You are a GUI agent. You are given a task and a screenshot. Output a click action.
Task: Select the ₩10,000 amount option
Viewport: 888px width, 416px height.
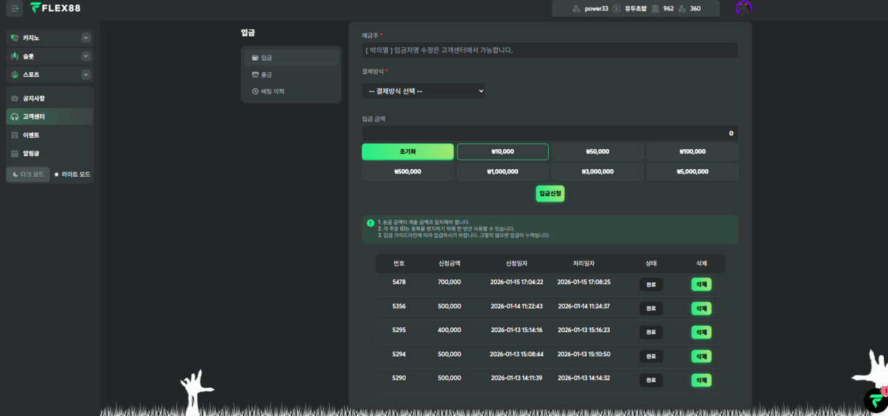coord(502,152)
